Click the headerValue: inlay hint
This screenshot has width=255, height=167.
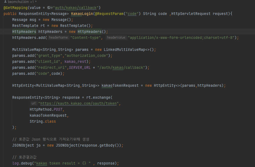116,38
